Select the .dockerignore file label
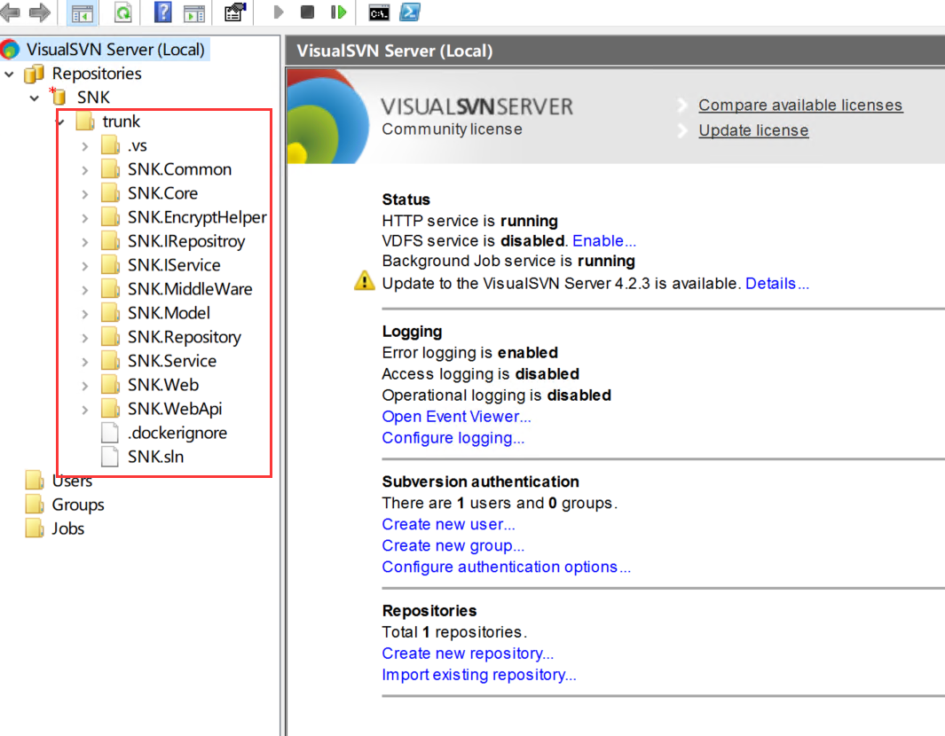Screen dimensions: 945x736 [177, 433]
